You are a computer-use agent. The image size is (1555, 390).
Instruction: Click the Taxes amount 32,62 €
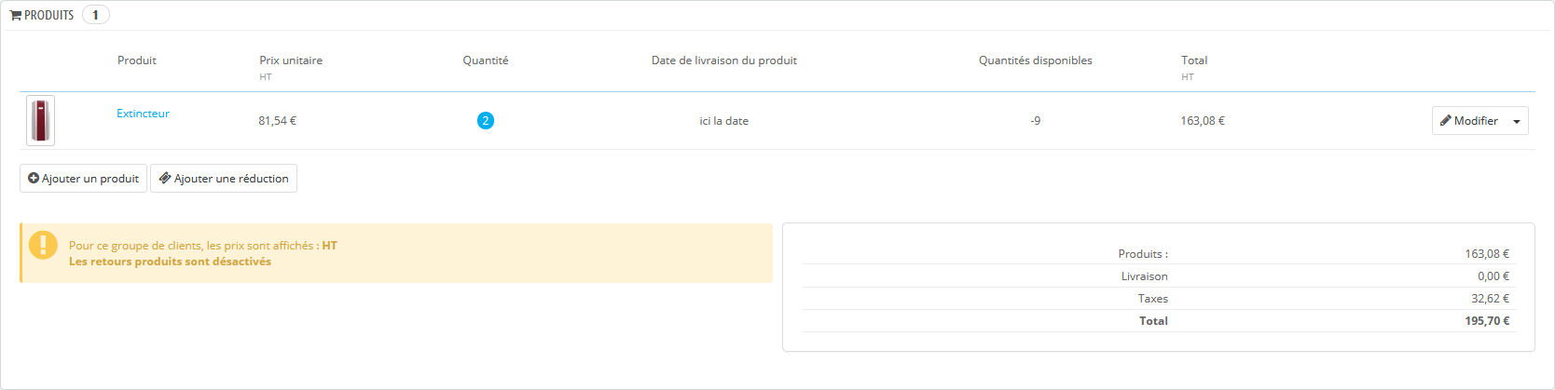click(x=1490, y=299)
